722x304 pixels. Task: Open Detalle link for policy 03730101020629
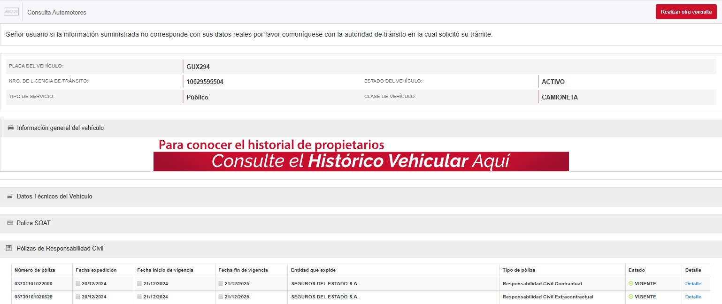pyautogui.click(x=693, y=297)
